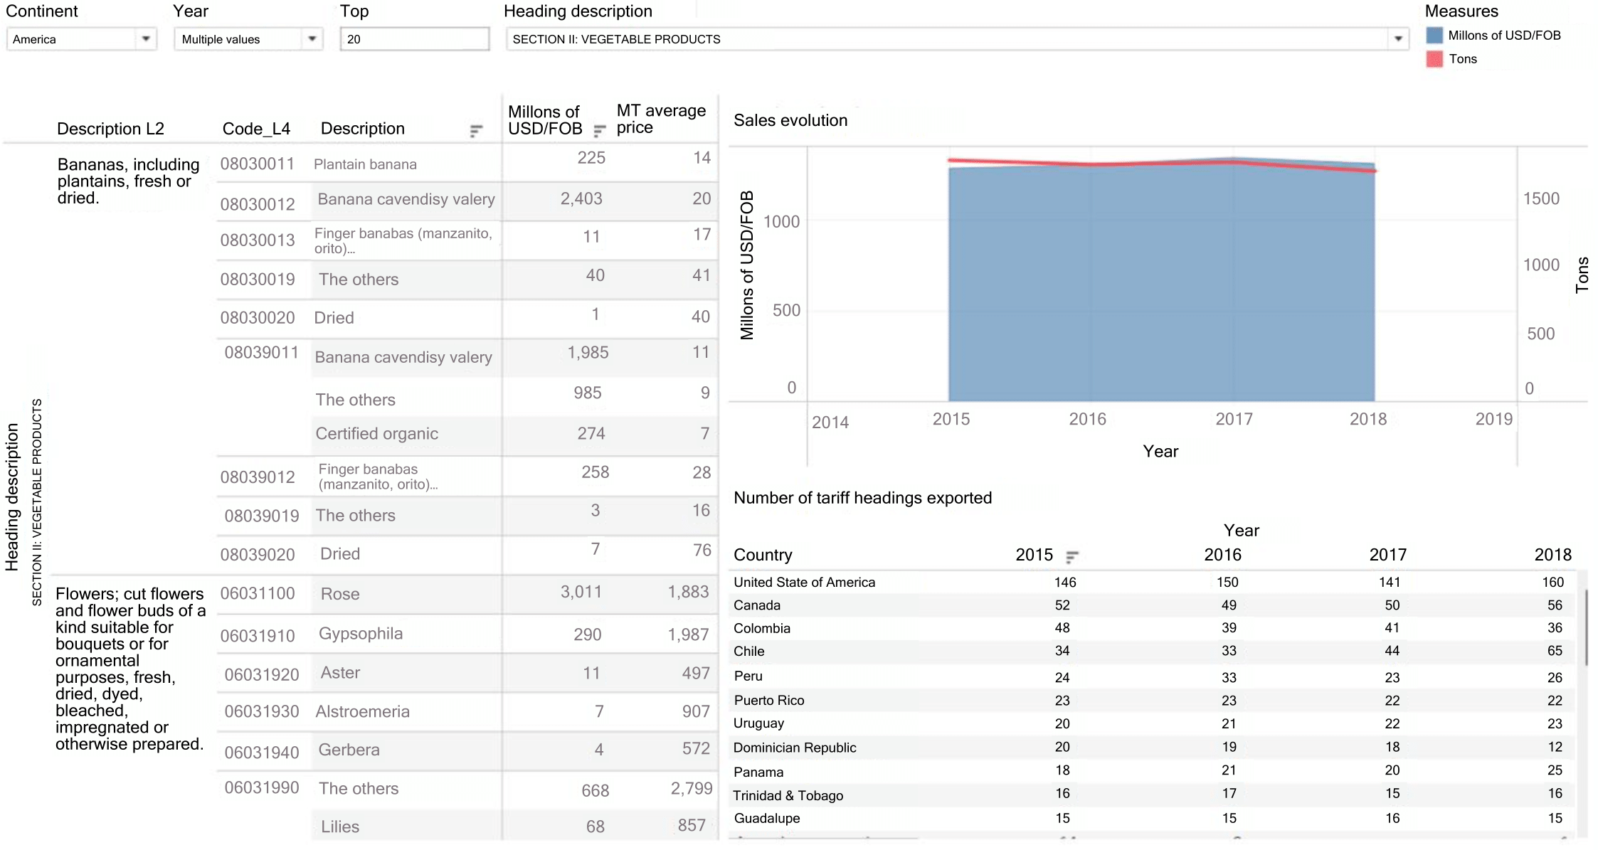
Task: Click sort icon next to Description header
Action: (x=476, y=130)
